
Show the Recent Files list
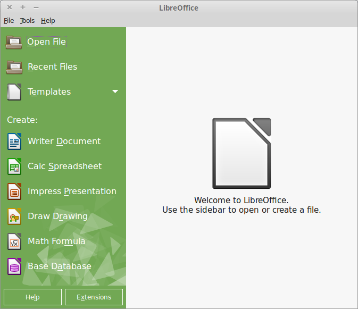[x=52, y=66]
